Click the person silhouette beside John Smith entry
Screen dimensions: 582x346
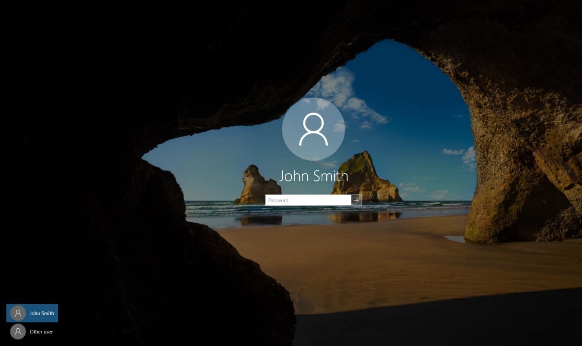click(18, 313)
